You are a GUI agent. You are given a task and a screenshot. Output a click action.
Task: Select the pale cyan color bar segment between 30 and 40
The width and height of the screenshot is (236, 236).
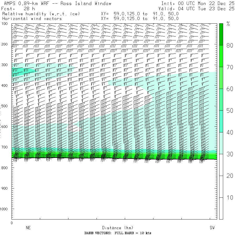[221, 143]
